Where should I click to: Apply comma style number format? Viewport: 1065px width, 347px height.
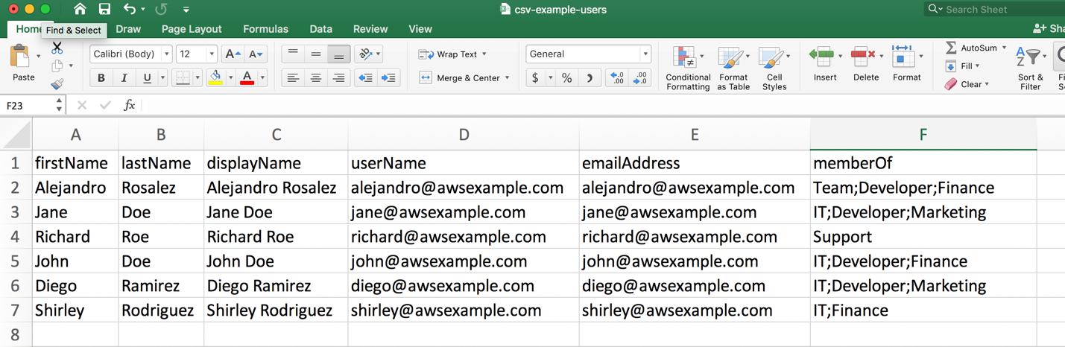(590, 78)
